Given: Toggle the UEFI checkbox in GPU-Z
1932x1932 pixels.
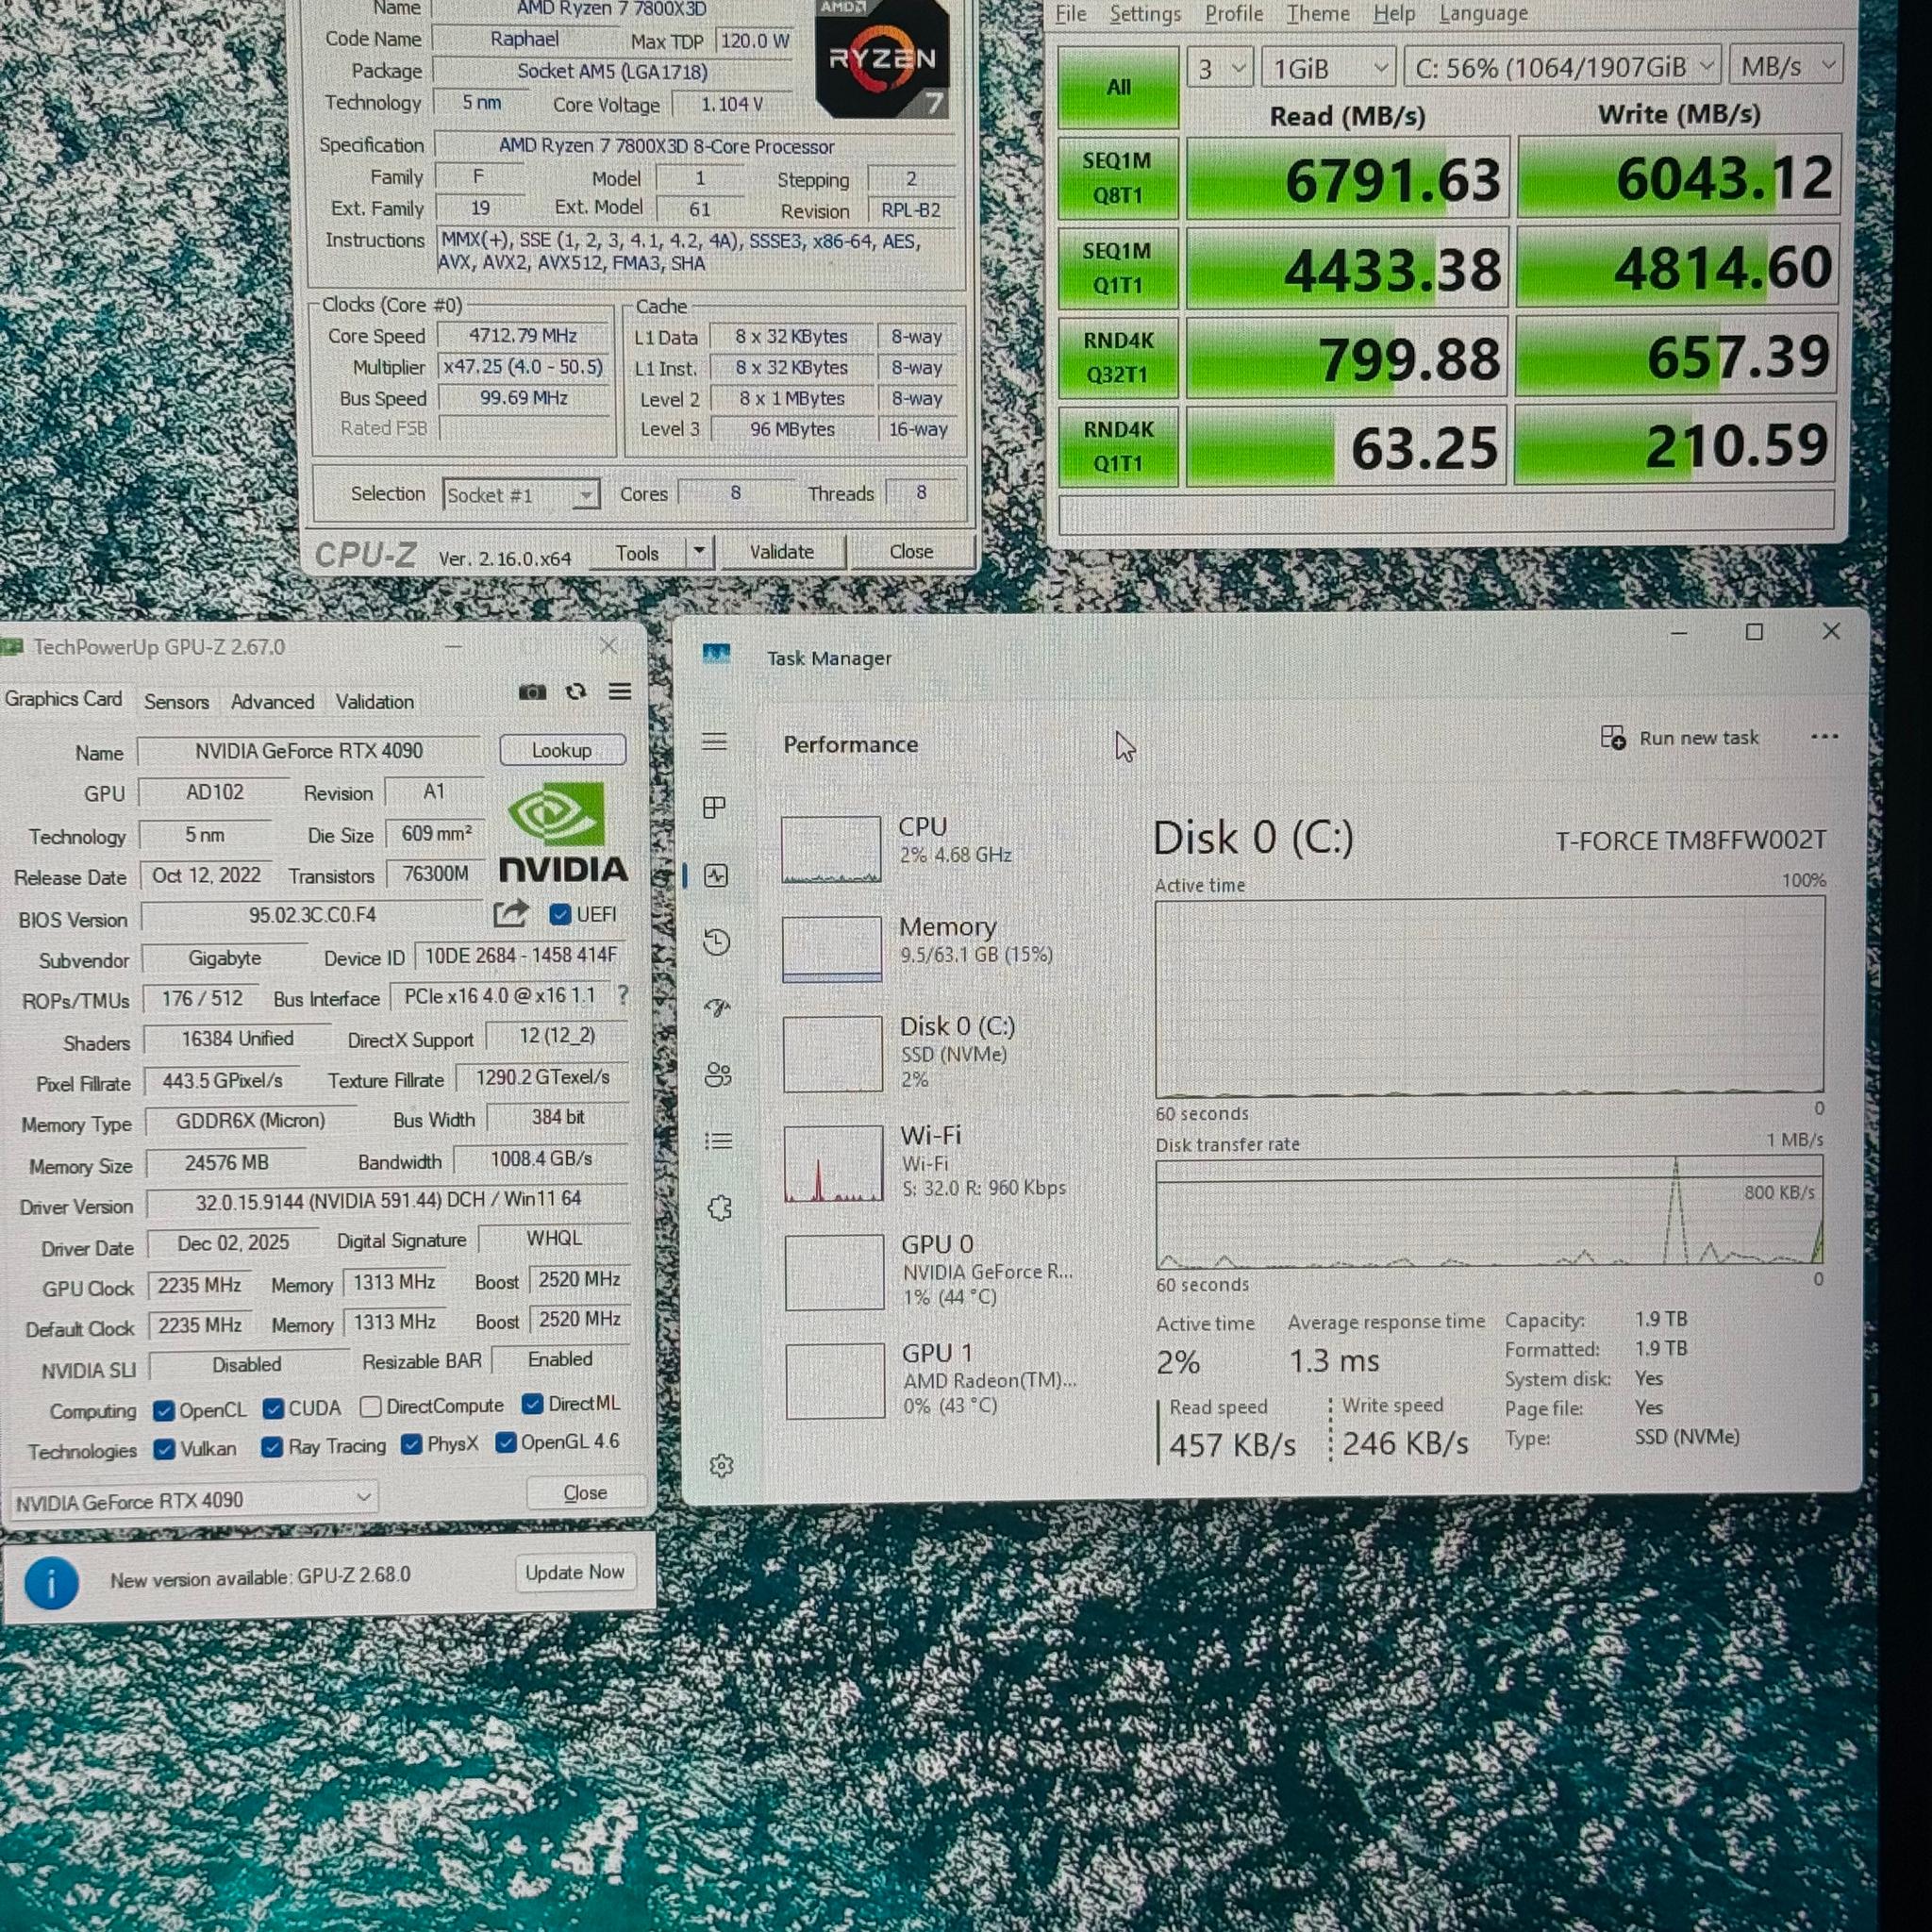Looking at the screenshot, I should click(x=560, y=914).
